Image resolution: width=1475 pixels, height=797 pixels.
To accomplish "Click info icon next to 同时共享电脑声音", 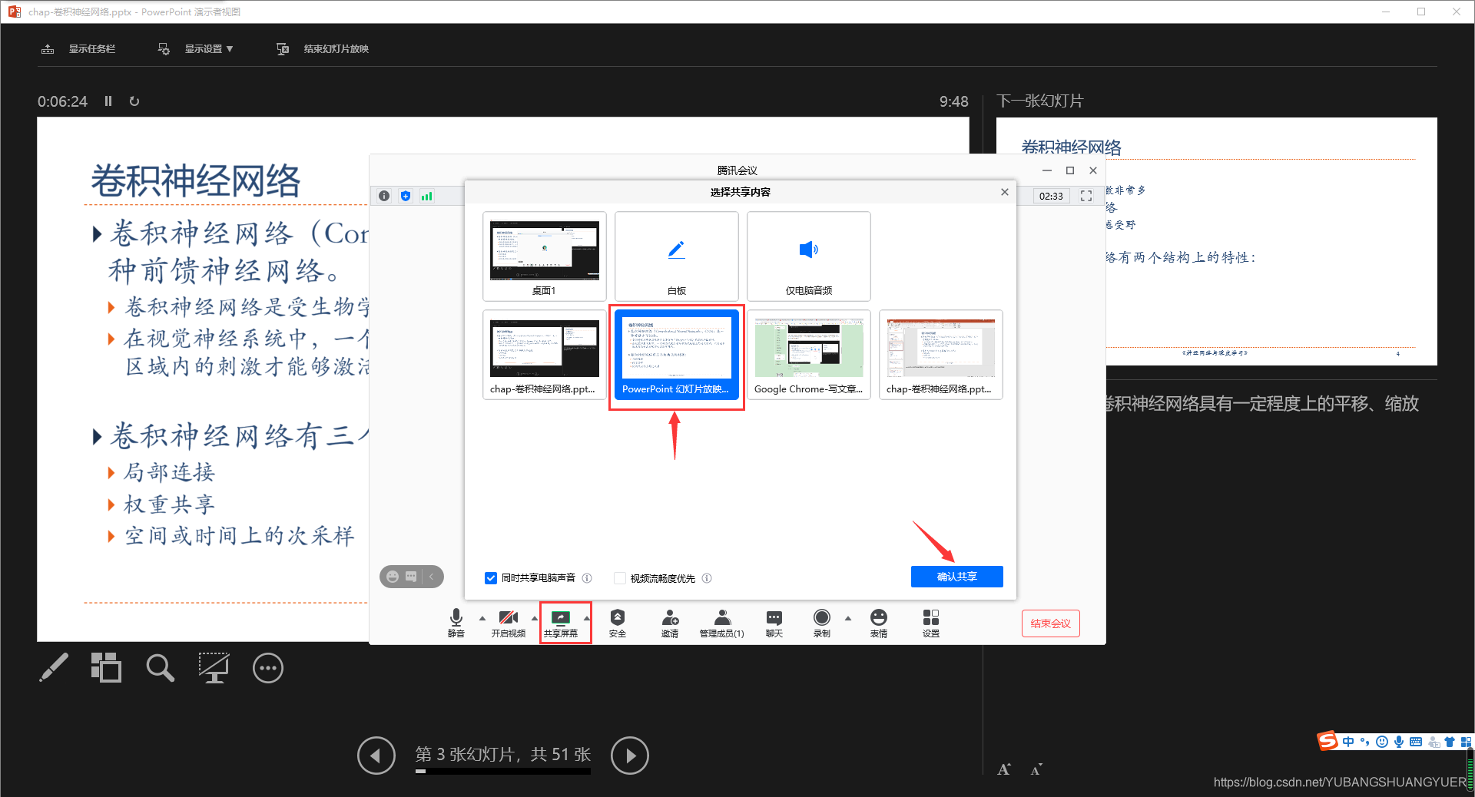I will 587,578.
